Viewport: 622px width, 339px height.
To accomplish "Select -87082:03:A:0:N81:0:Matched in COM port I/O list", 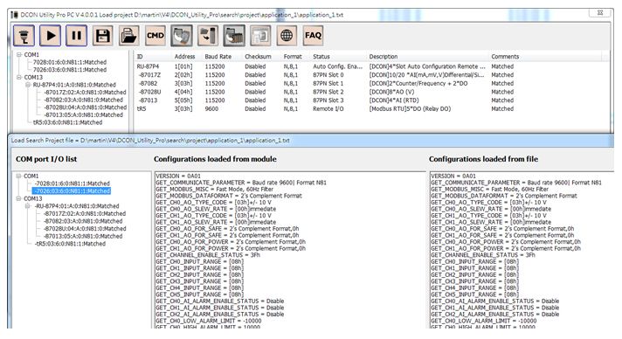I will pyautogui.click(x=83, y=221).
